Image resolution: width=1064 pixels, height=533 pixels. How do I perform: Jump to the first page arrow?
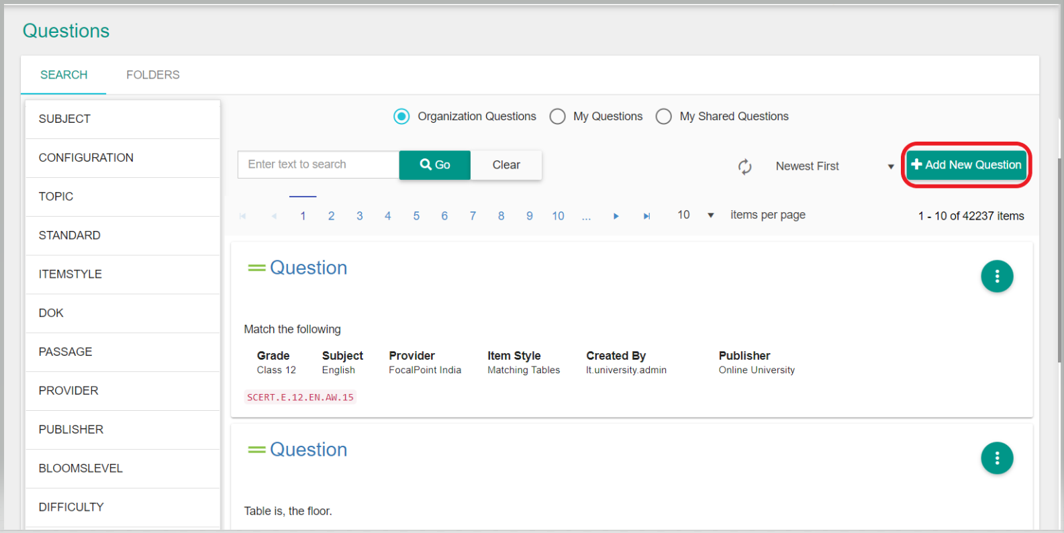point(243,216)
